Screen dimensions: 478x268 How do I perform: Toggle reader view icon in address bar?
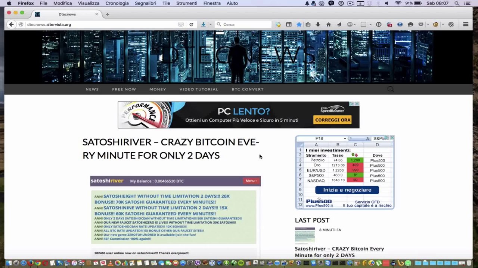click(181, 25)
